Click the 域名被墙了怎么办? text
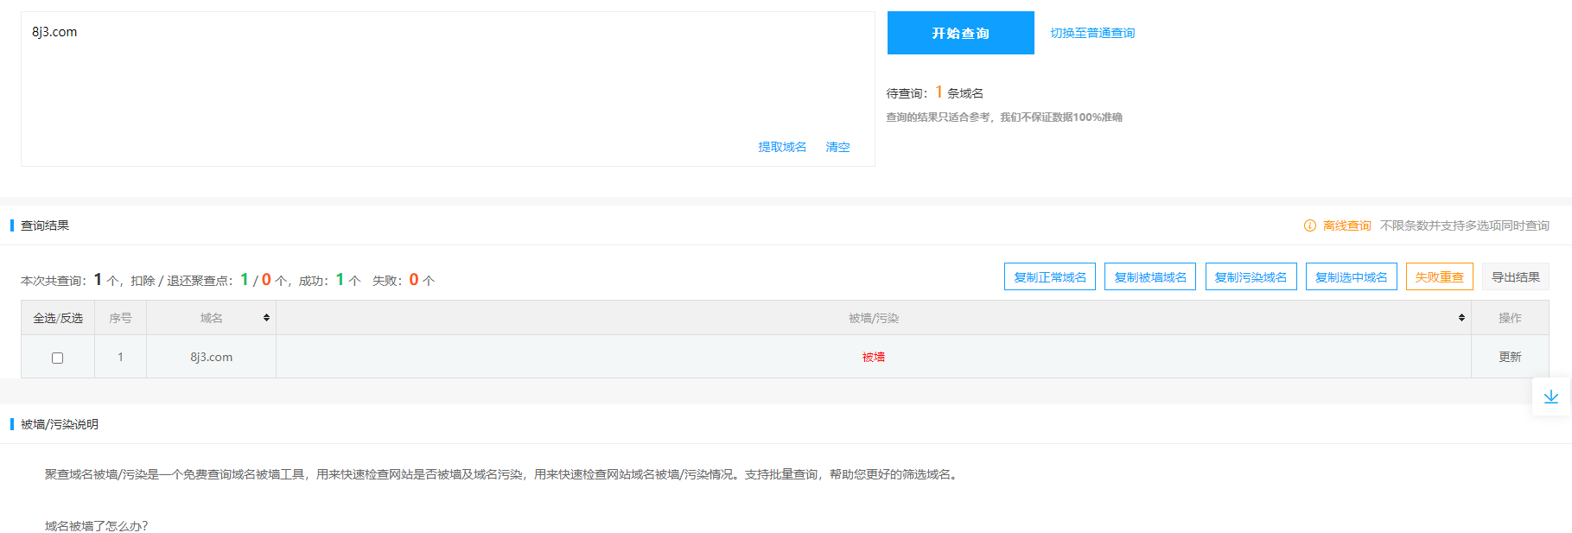Image resolution: width=1572 pixels, height=533 pixels. pos(97,526)
